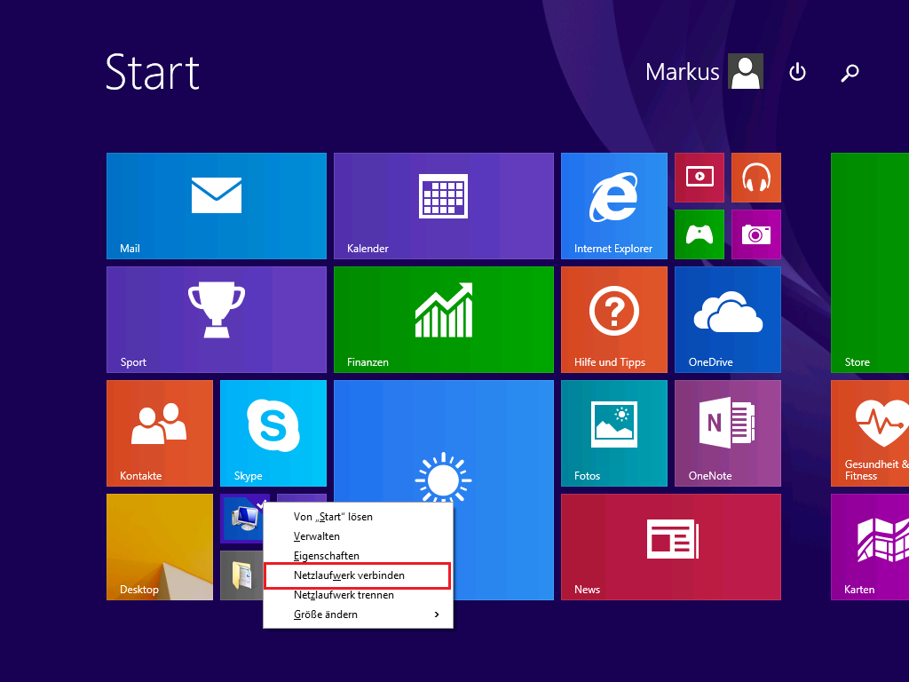
Task: Choose Verwalten in context menu
Action: pos(358,536)
